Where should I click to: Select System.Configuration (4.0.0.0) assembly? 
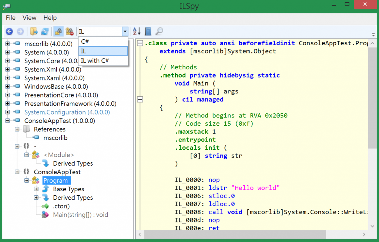(67, 112)
